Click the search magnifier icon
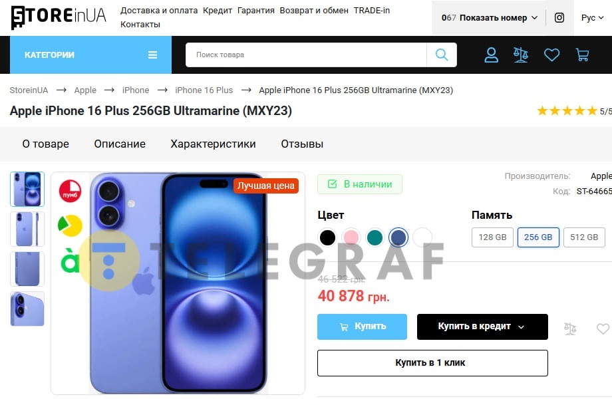Viewport: 612px width, 405px height. click(442, 55)
